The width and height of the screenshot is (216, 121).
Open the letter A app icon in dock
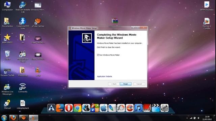click(51, 108)
